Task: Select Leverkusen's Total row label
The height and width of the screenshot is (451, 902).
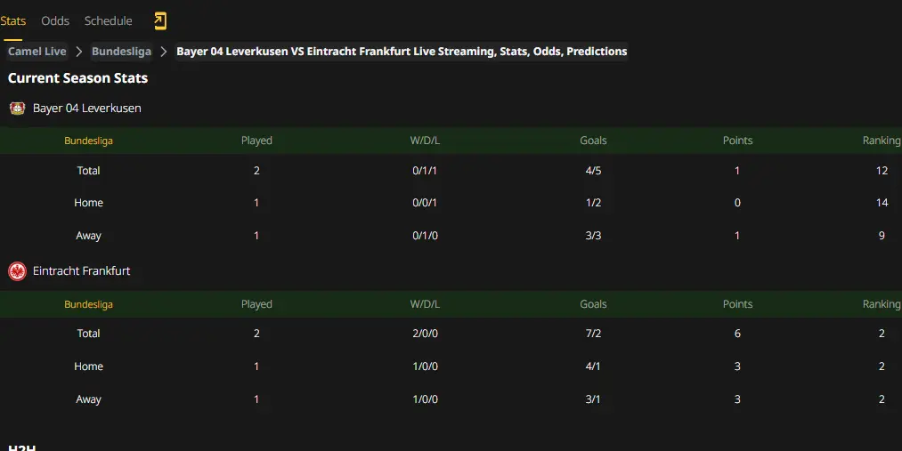Action: point(88,171)
